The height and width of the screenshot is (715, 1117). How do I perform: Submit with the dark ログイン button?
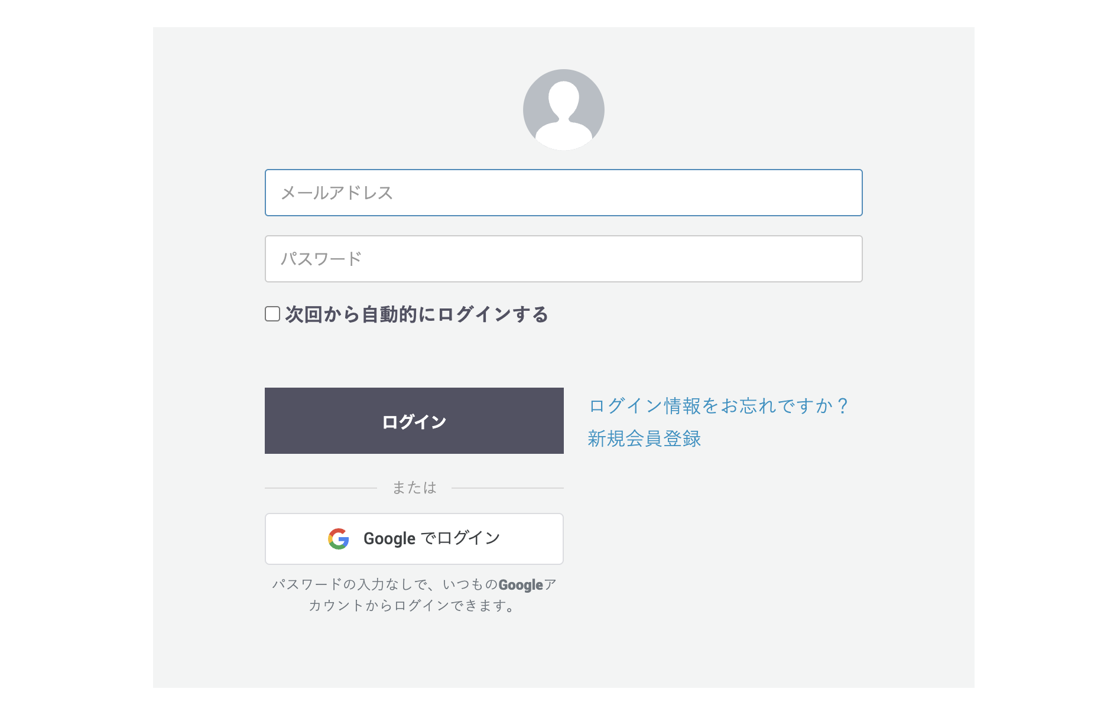tap(414, 421)
